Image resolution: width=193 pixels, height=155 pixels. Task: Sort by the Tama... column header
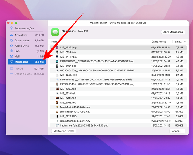tap(178, 42)
